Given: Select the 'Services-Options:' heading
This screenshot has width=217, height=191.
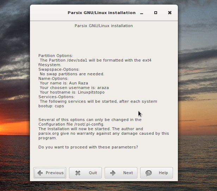Looking at the screenshot, I should pyautogui.click(x=56, y=97).
